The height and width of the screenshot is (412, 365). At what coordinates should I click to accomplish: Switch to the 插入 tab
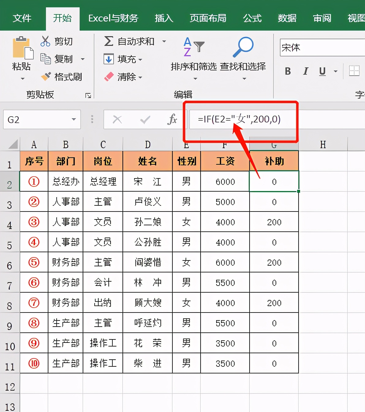(x=164, y=18)
